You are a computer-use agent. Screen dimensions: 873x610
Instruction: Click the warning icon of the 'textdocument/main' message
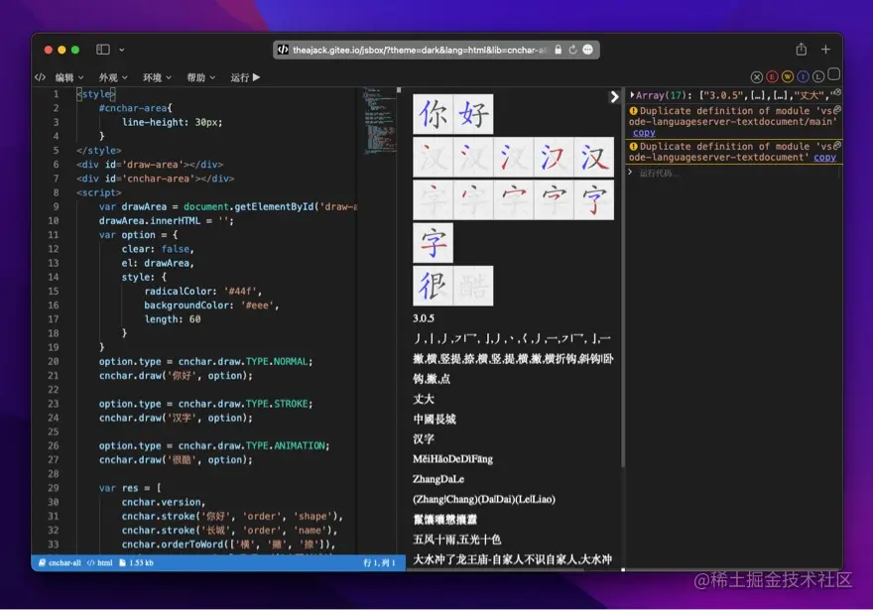pyautogui.click(x=633, y=111)
